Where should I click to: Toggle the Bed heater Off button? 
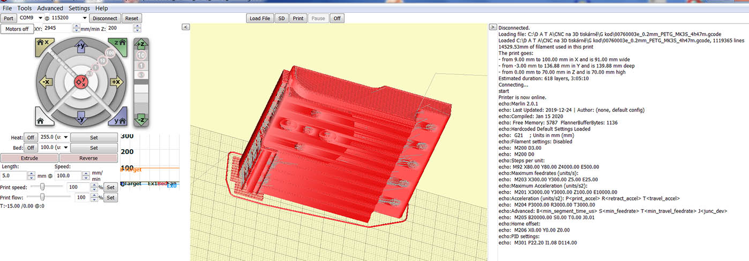[x=31, y=148]
